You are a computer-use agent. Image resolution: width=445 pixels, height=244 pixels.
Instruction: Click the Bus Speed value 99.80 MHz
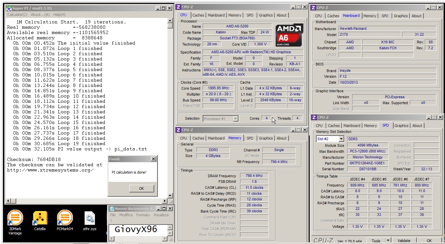[218, 100]
